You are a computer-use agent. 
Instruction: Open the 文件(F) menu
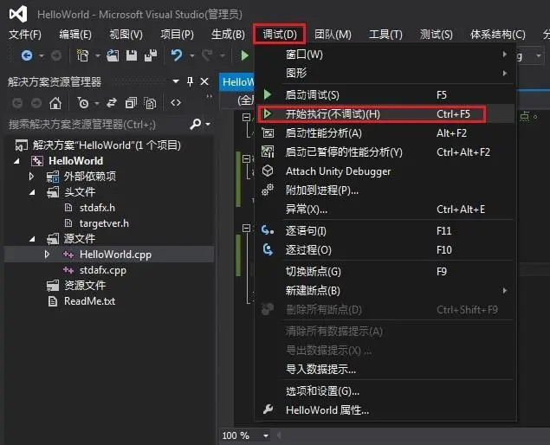coord(25,35)
